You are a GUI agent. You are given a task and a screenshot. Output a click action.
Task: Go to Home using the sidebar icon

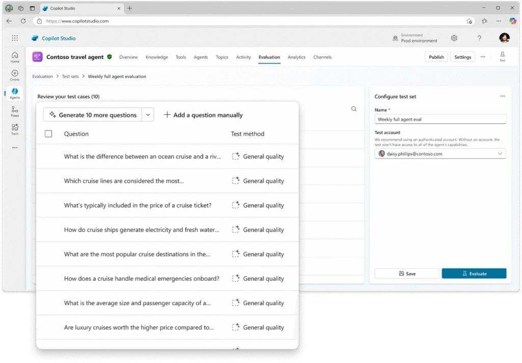pos(14,56)
